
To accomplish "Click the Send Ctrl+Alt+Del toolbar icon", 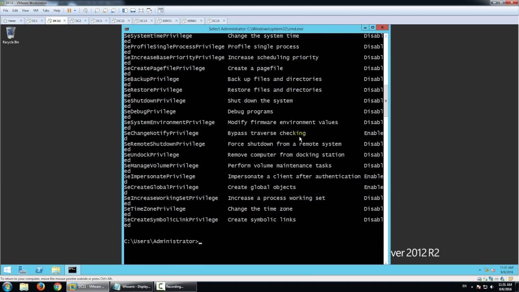I will click(x=85, y=11).
